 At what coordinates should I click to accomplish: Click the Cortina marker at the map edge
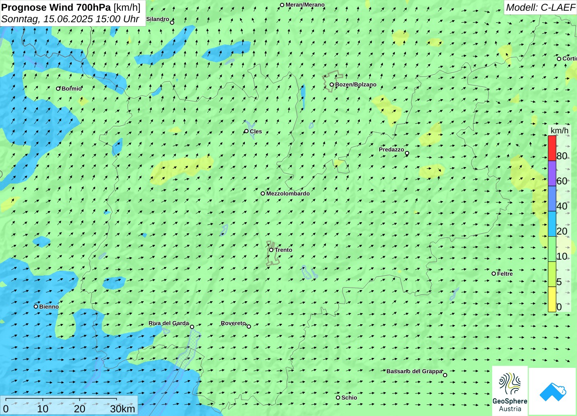(559, 59)
